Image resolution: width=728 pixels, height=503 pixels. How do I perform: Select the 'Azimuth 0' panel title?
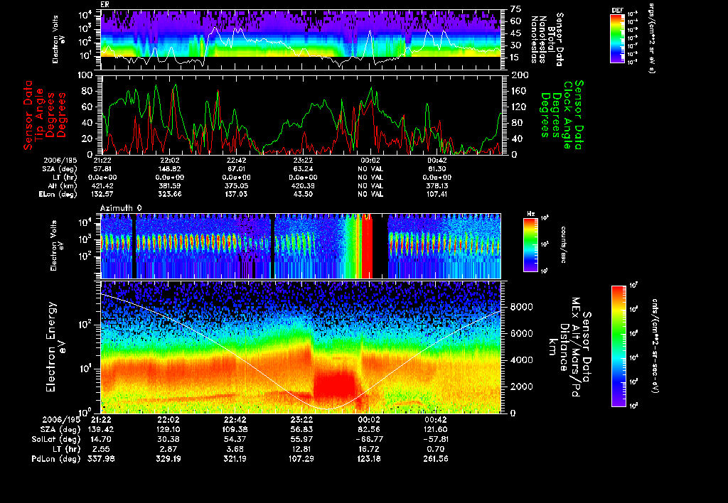(121, 208)
